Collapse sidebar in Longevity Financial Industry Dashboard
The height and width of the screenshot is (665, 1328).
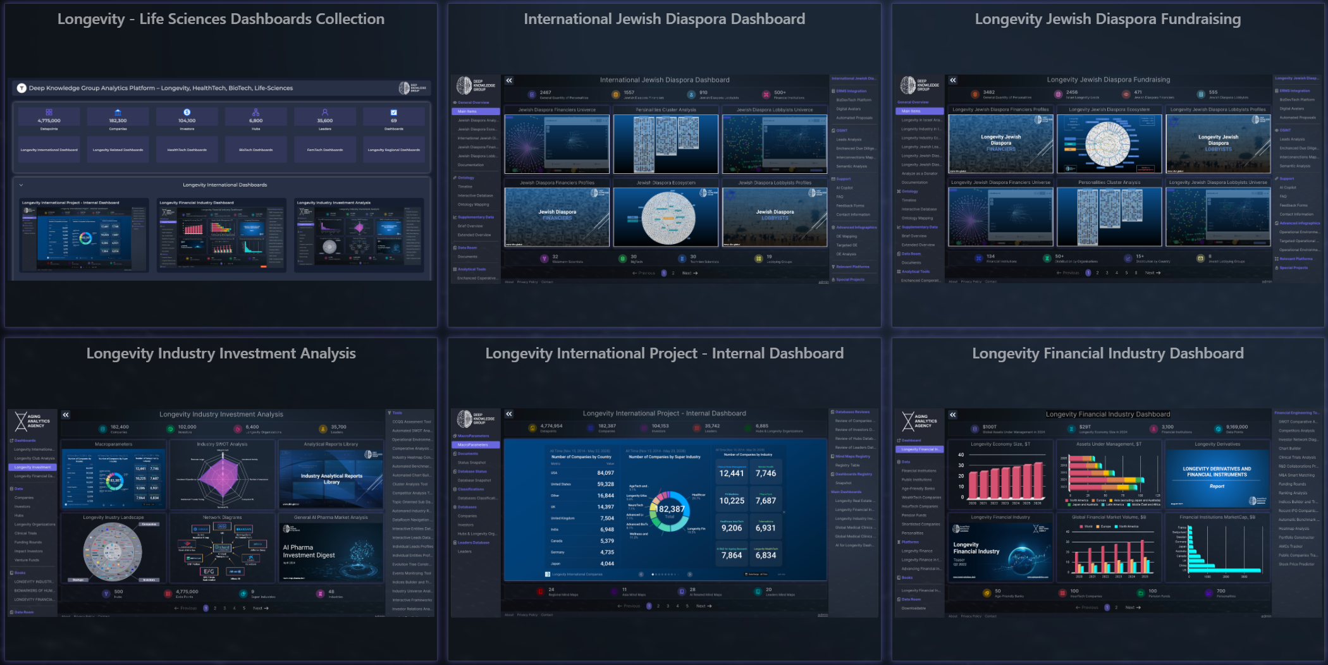pyautogui.click(x=953, y=415)
